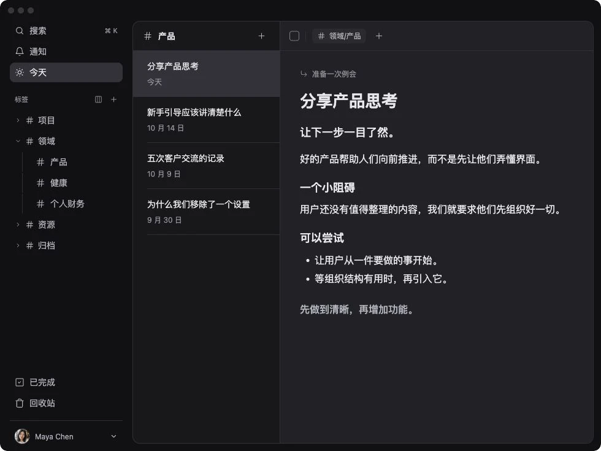Go to 通知 in sidebar

66,52
